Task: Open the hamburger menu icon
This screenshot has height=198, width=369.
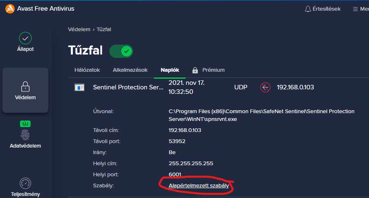Action: (x=355, y=9)
